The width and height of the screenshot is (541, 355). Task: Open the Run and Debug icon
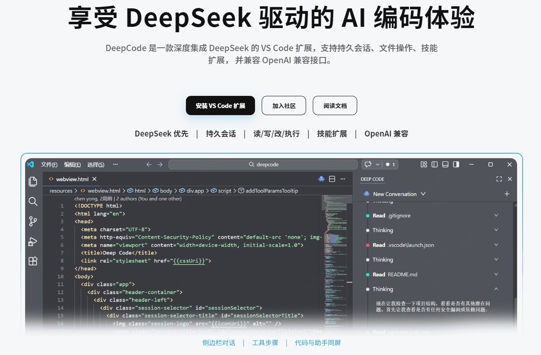point(33,242)
